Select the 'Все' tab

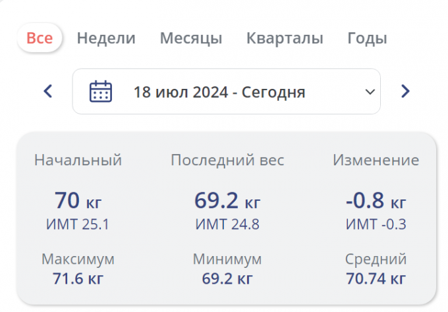pos(40,38)
